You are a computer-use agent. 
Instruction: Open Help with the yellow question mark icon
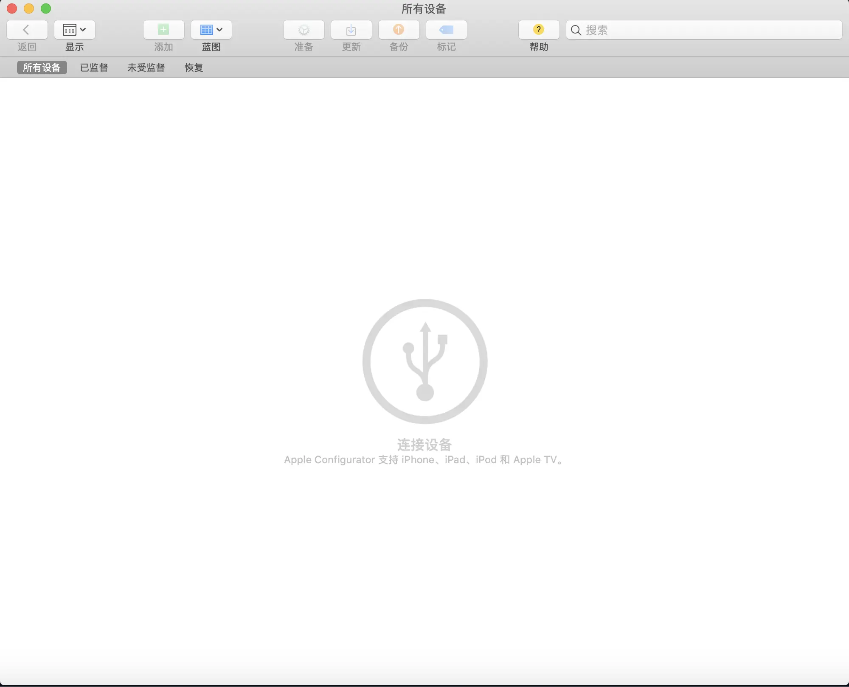(538, 30)
